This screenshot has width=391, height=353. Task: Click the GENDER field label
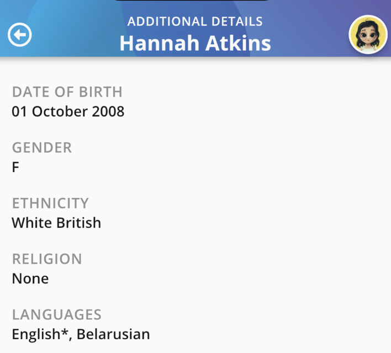point(42,148)
